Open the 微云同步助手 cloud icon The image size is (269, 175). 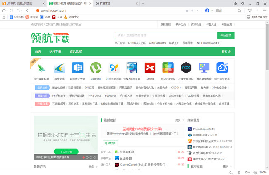(x=222, y=68)
